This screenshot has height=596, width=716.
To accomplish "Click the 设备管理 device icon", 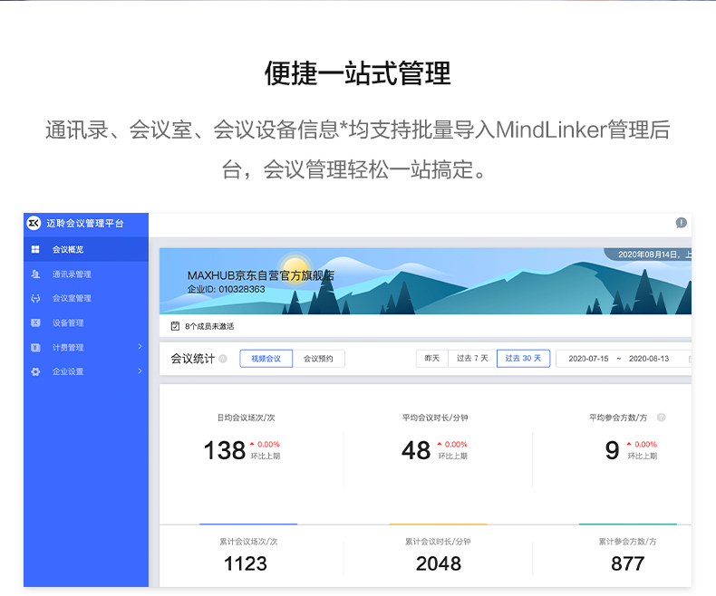I will (x=35, y=322).
